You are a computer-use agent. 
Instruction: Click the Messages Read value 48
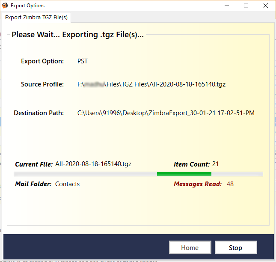(x=230, y=184)
